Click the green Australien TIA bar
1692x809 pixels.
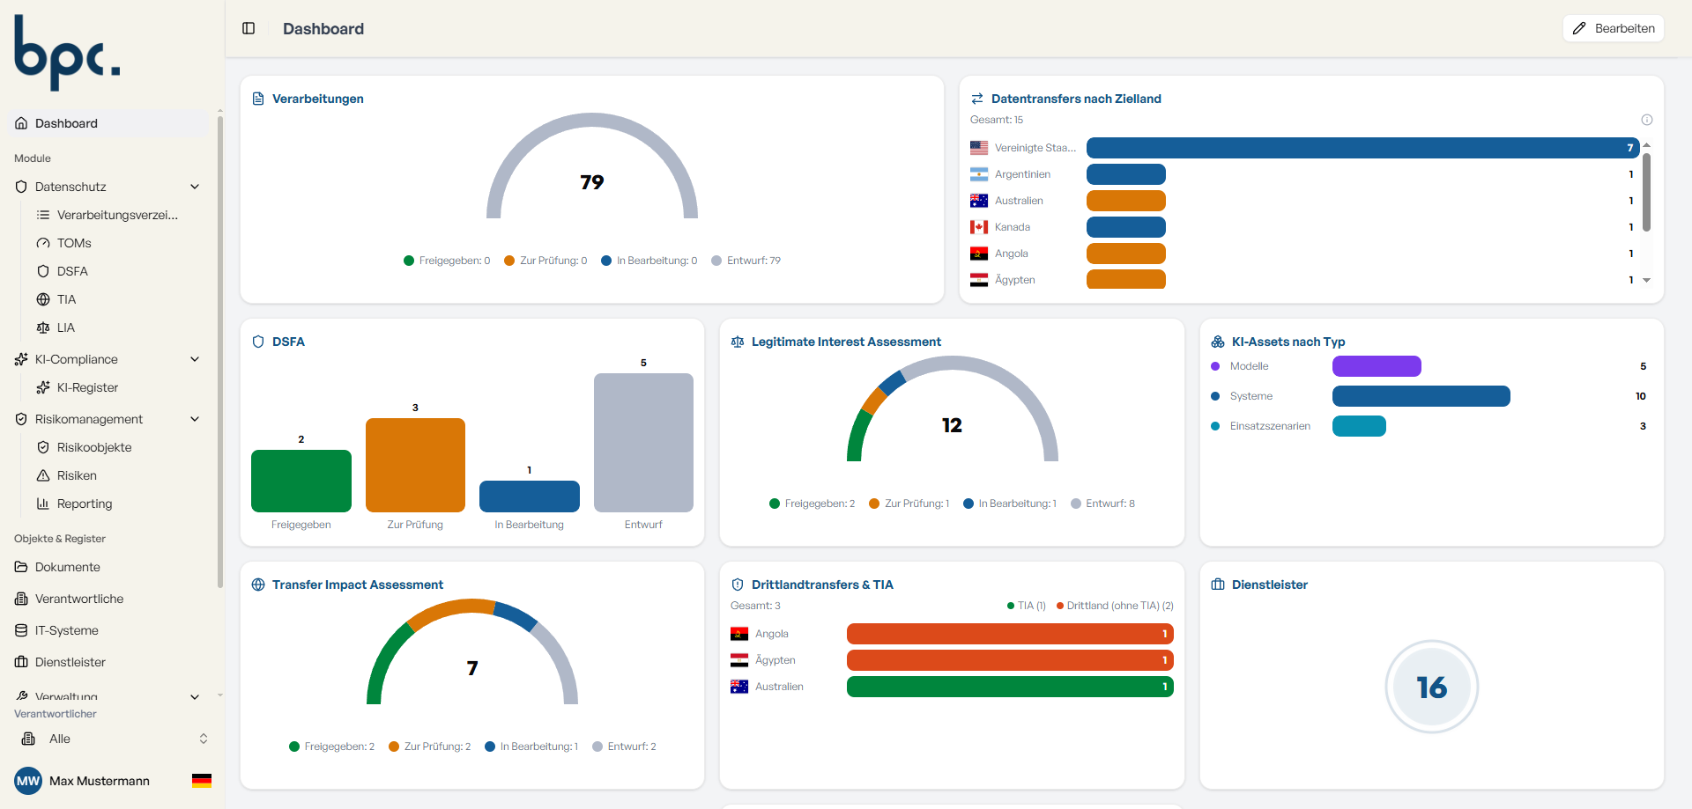pyautogui.click(x=1010, y=687)
